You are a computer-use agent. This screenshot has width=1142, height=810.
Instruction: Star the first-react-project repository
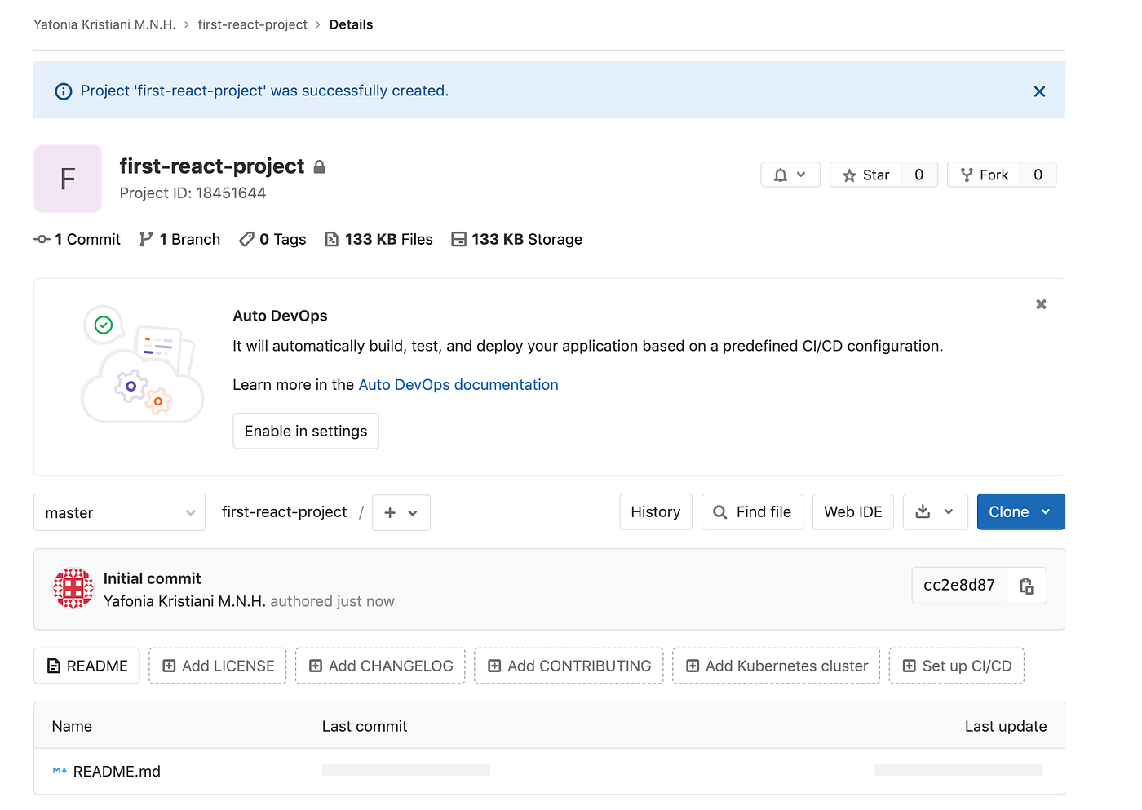pos(865,175)
